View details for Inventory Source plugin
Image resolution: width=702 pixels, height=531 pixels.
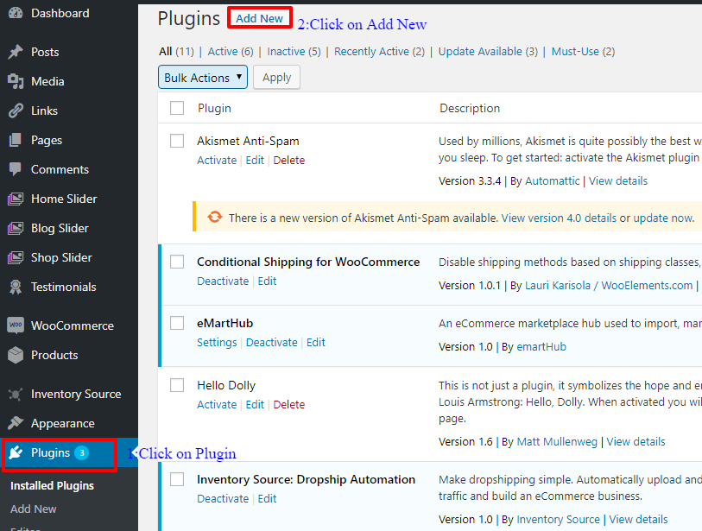[x=638, y=520]
